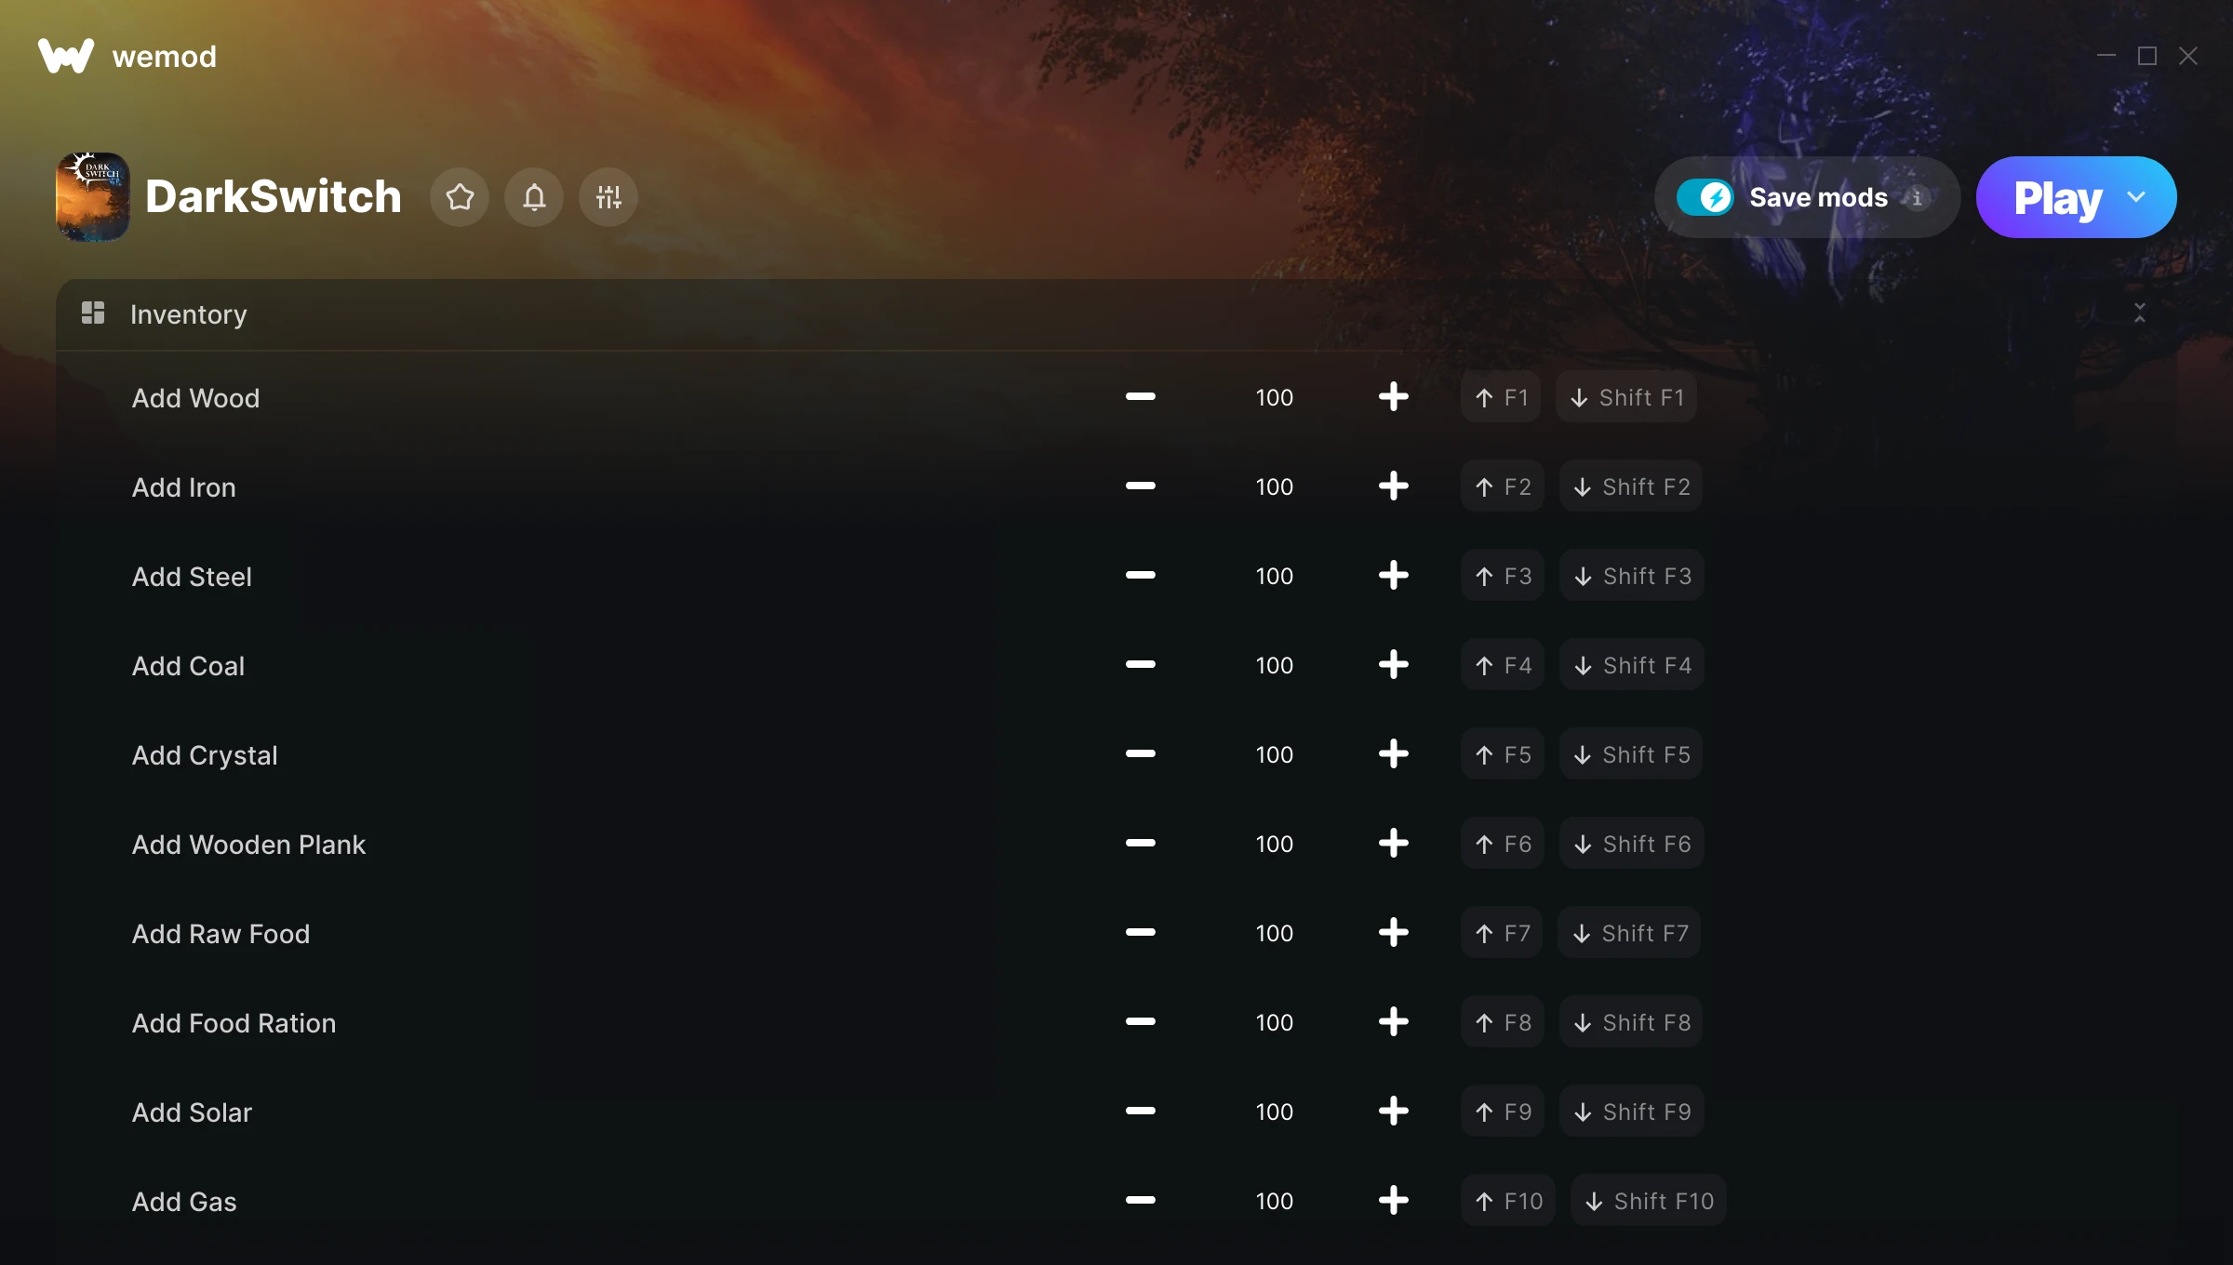Image resolution: width=2233 pixels, height=1265 pixels.
Task: Change the Shift F5 hotkey for Crystal
Action: [x=1631, y=754]
